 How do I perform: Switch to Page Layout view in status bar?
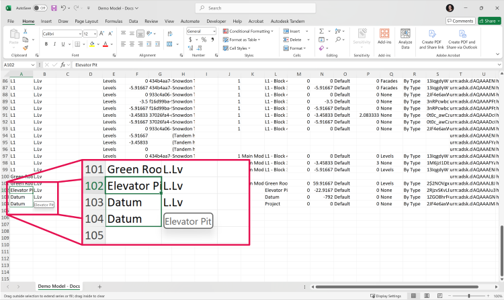tap(427, 295)
